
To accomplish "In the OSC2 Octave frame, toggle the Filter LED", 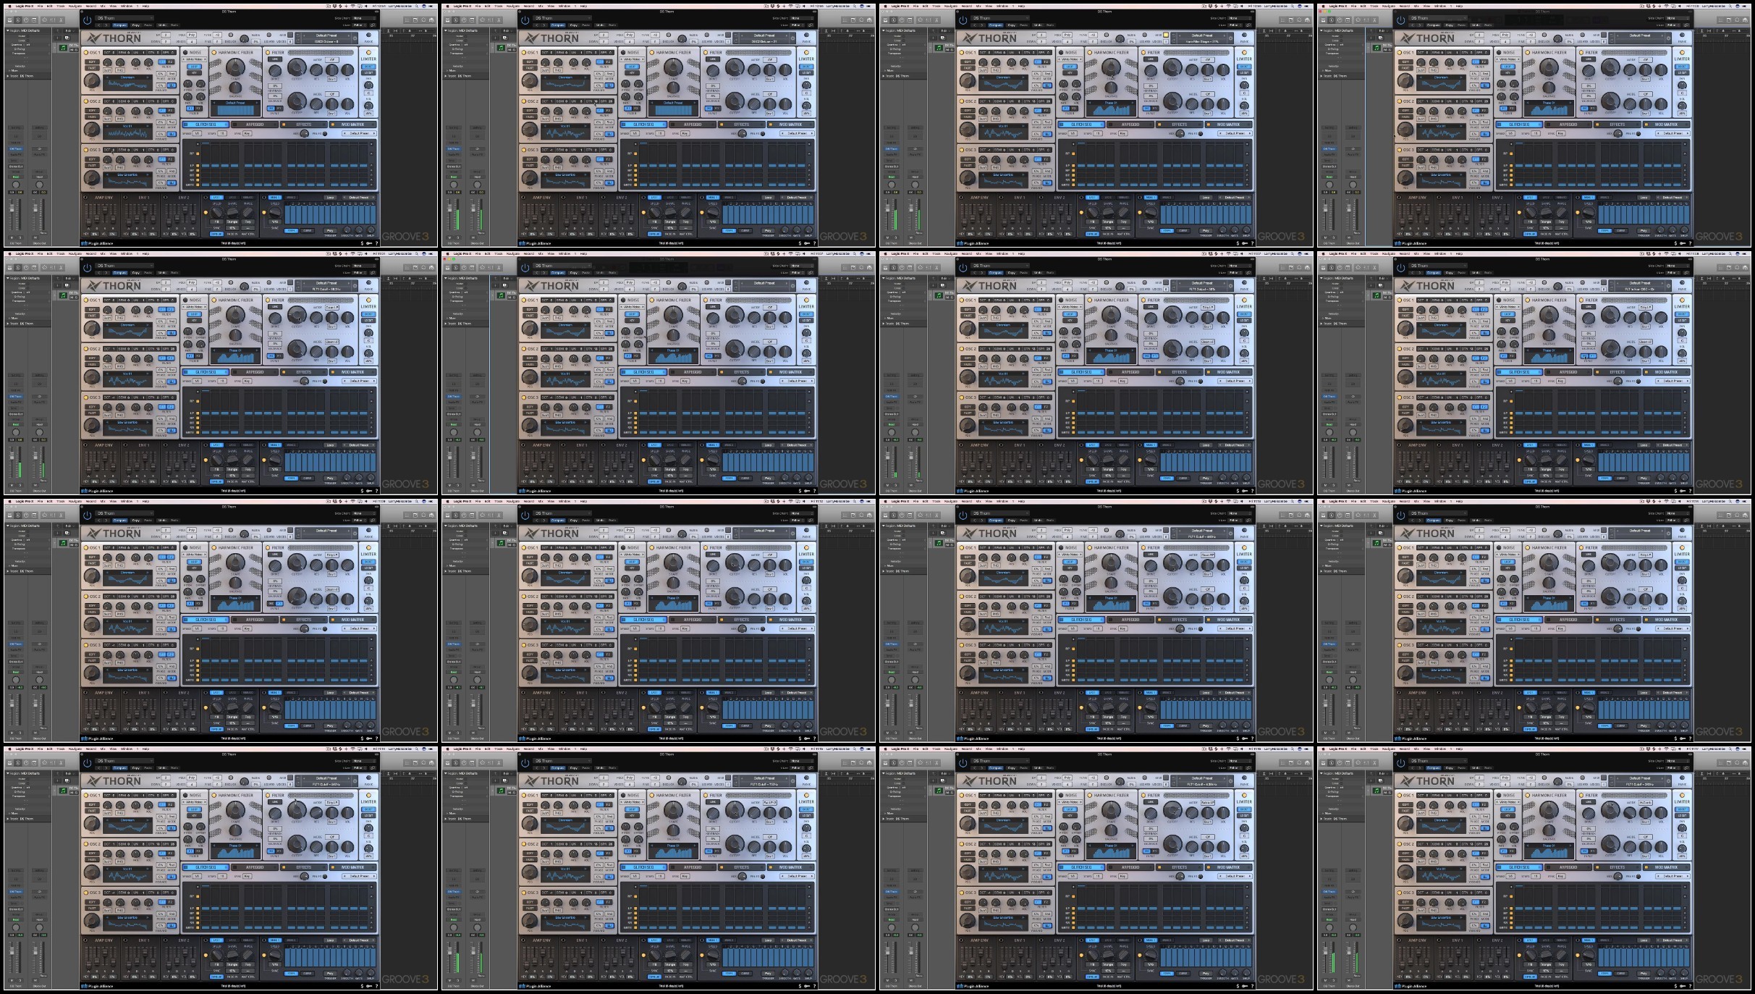I will [268, 53].
